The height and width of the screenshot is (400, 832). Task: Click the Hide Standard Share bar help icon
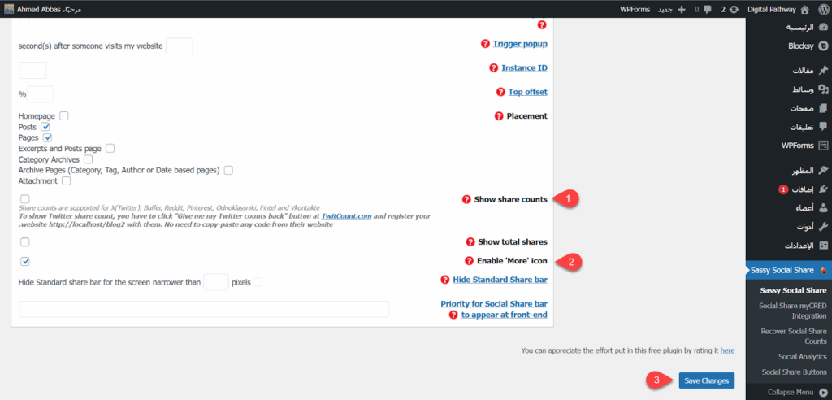(444, 280)
